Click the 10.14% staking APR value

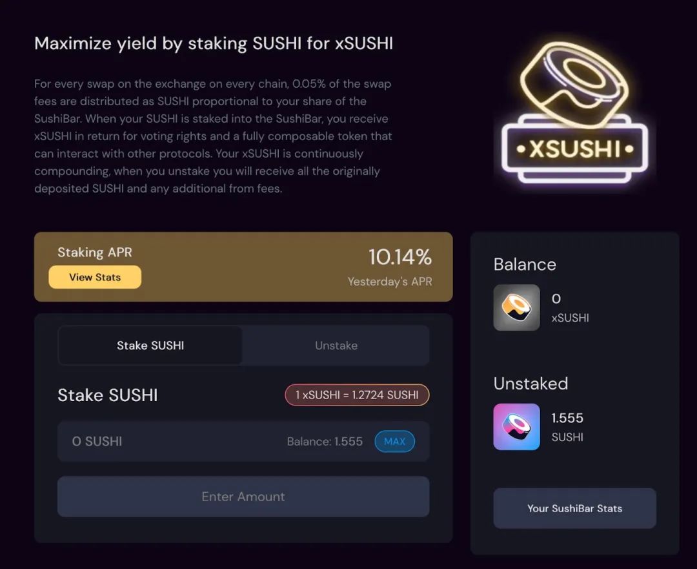(399, 257)
